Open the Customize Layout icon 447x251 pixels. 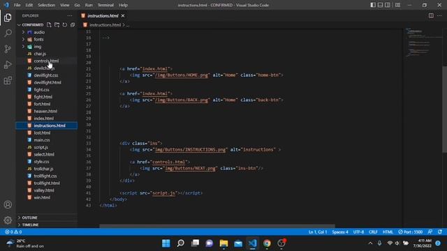click(x=397, y=5)
